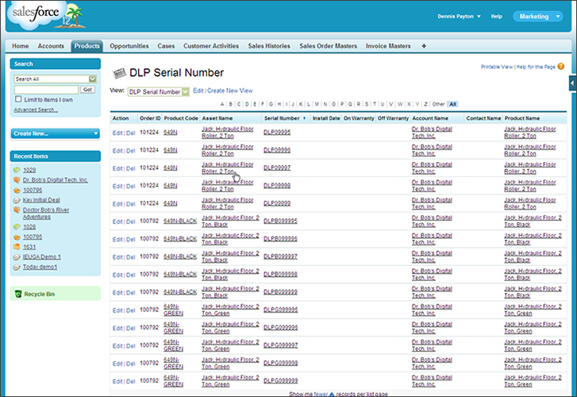Click icon beside Key Initial Deal

pyautogui.click(x=17, y=200)
